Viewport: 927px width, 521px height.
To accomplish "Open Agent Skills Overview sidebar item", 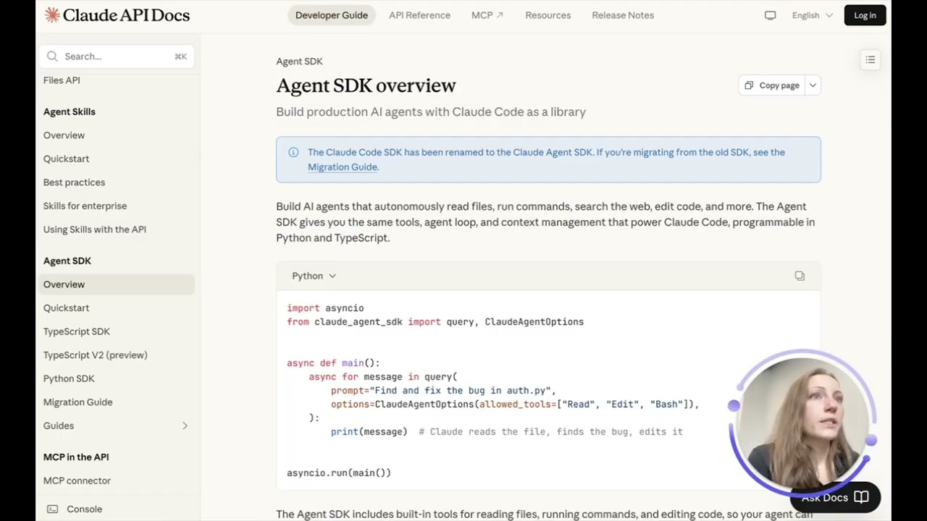I will tap(64, 135).
